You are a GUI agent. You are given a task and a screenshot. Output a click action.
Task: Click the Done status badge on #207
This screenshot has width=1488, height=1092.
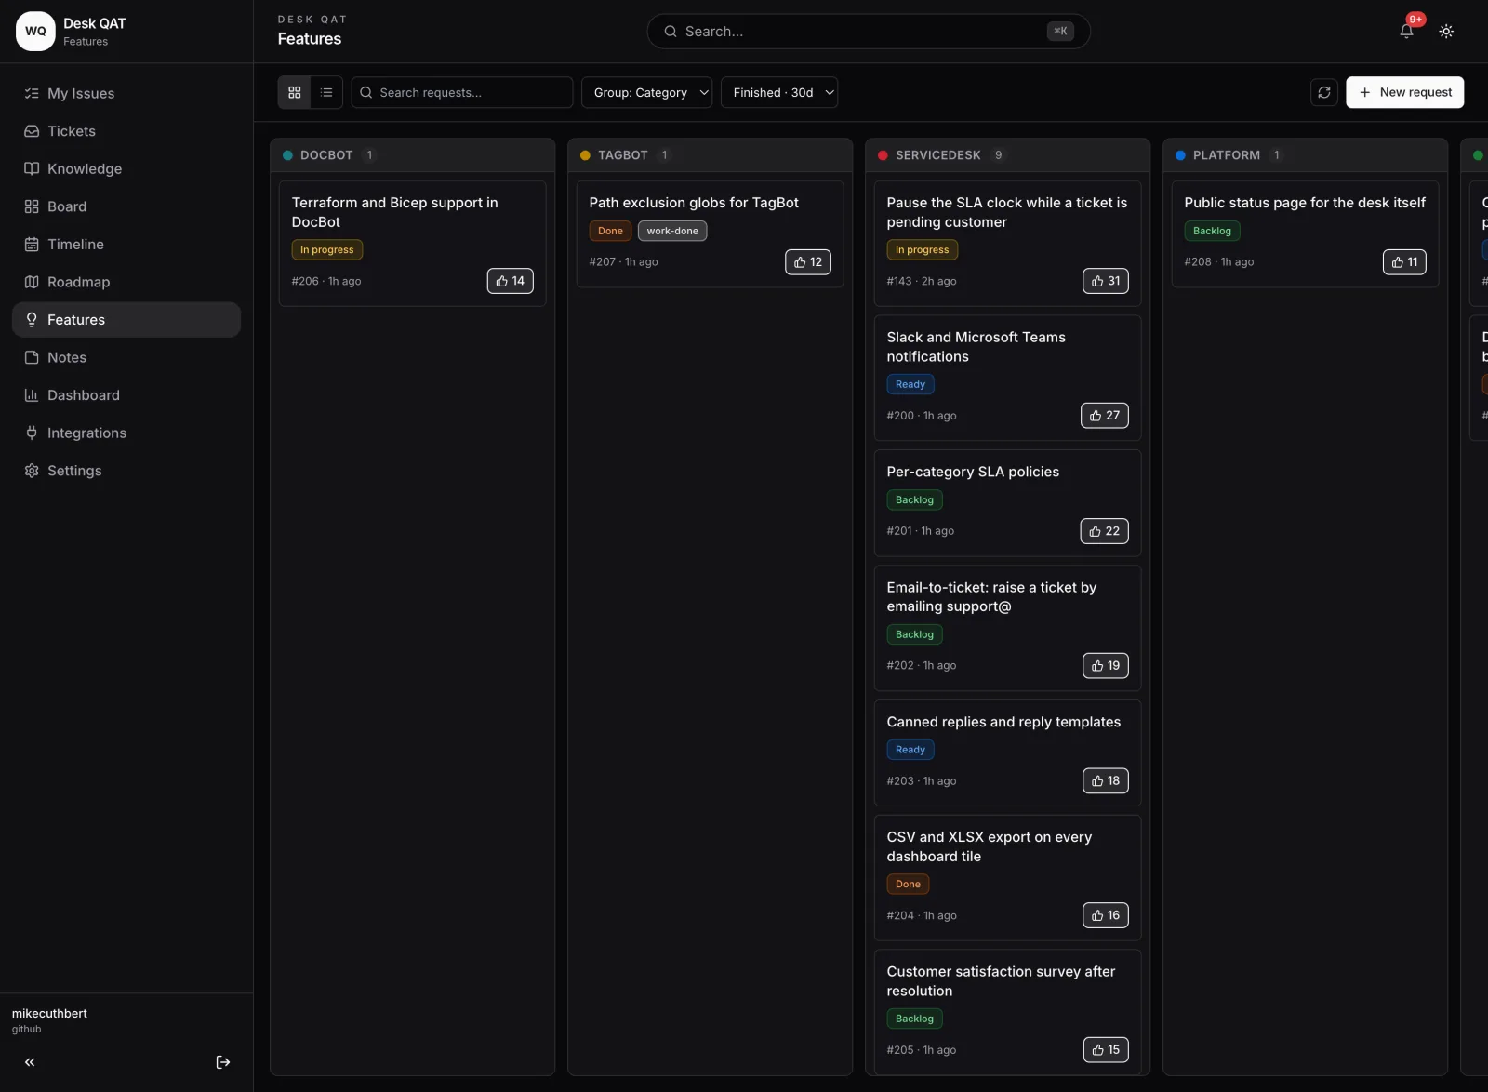[611, 231]
